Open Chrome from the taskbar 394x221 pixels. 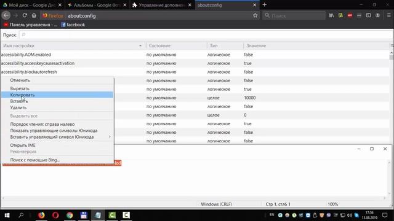[70, 215]
